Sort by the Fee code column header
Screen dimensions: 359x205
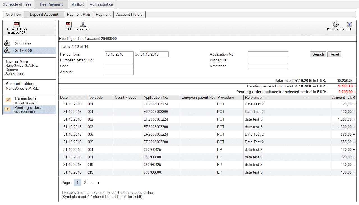100,98
